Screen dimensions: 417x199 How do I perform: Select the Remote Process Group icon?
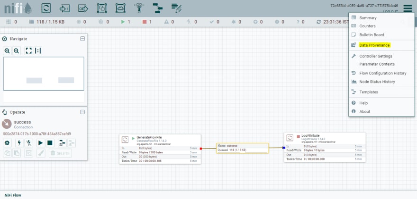click(x=120, y=8)
